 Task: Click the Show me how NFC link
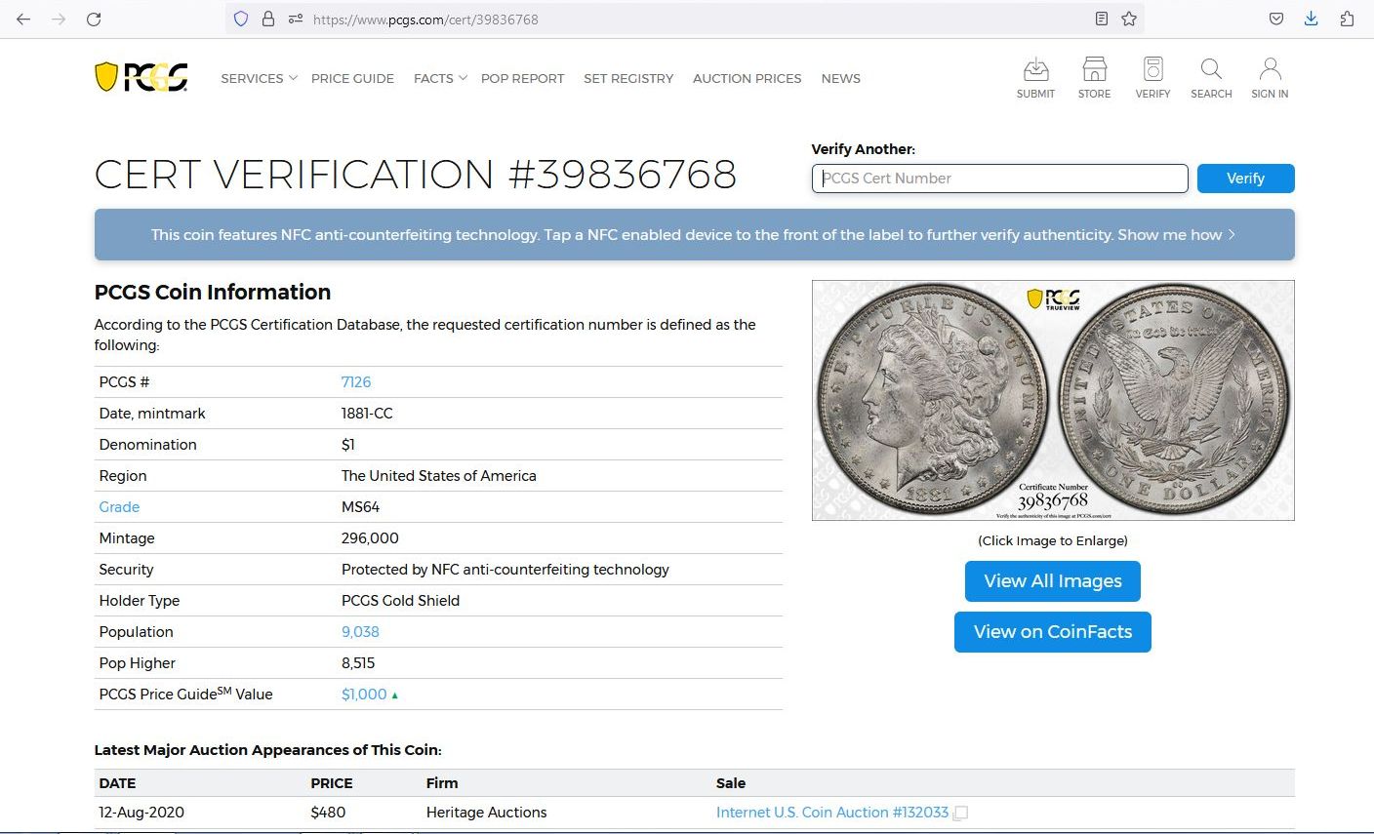1177,235
